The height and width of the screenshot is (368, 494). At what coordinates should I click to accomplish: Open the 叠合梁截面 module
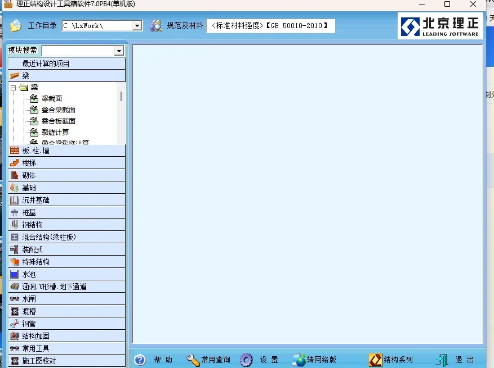(x=59, y=110)
